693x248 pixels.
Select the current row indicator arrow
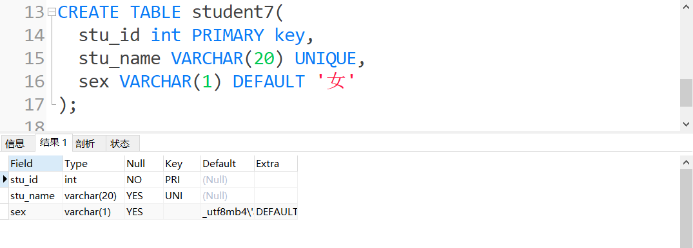pos(5,179)
